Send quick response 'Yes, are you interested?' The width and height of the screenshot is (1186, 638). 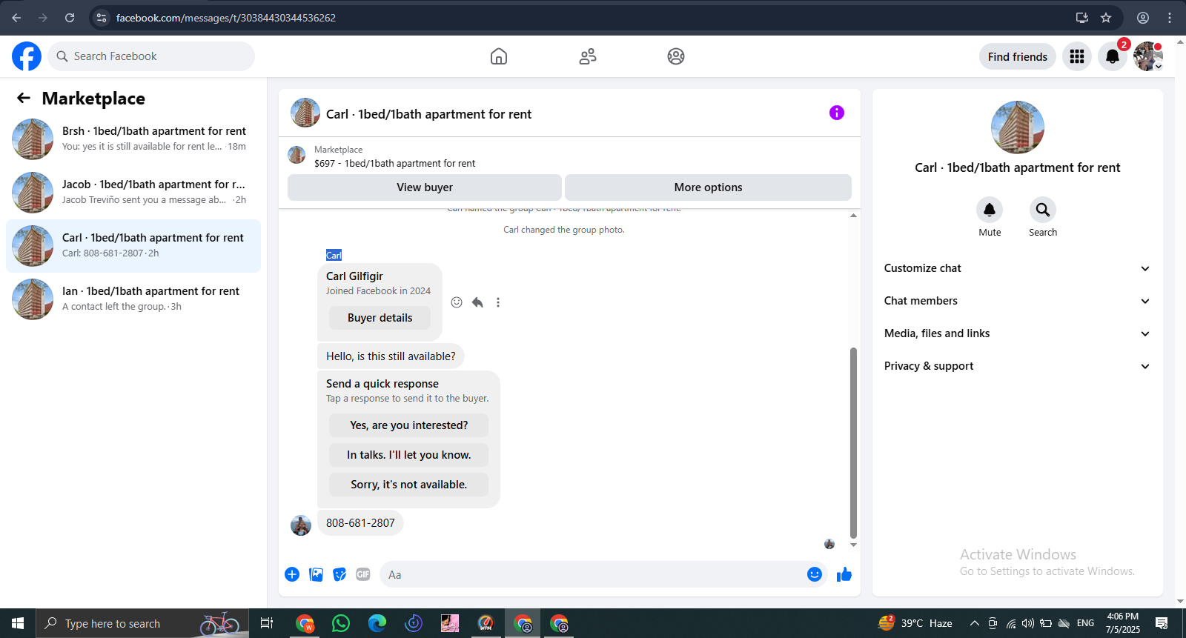[408, 425]
